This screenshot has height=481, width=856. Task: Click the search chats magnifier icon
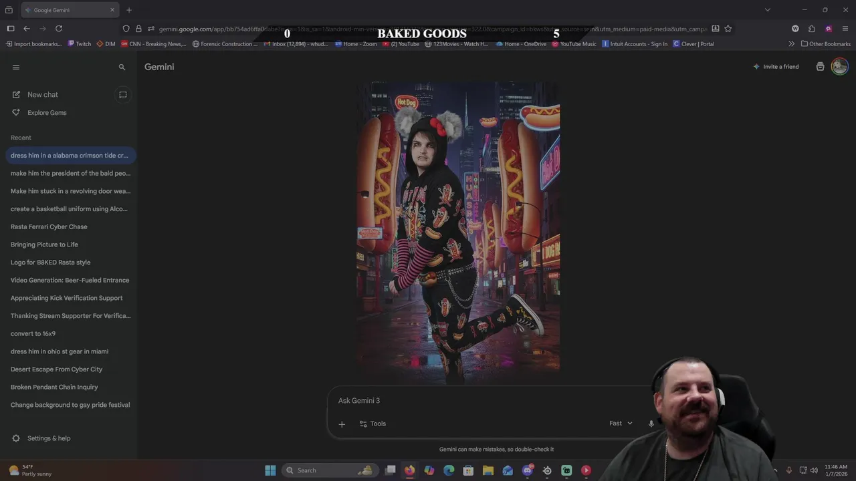click(122, 67)
